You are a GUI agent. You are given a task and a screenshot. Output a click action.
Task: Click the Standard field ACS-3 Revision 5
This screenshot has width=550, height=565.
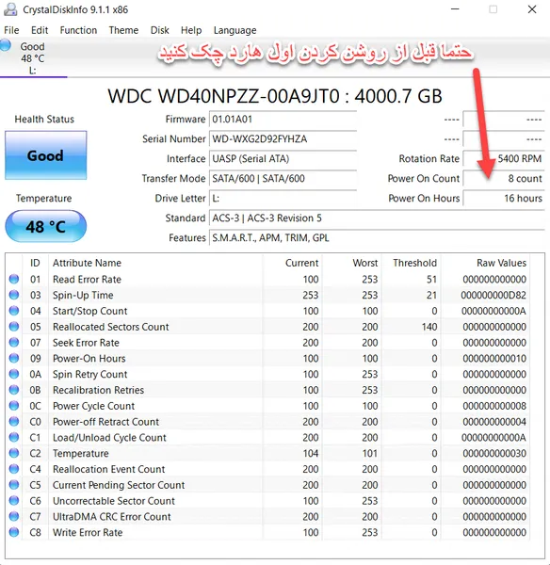point(377,218)
